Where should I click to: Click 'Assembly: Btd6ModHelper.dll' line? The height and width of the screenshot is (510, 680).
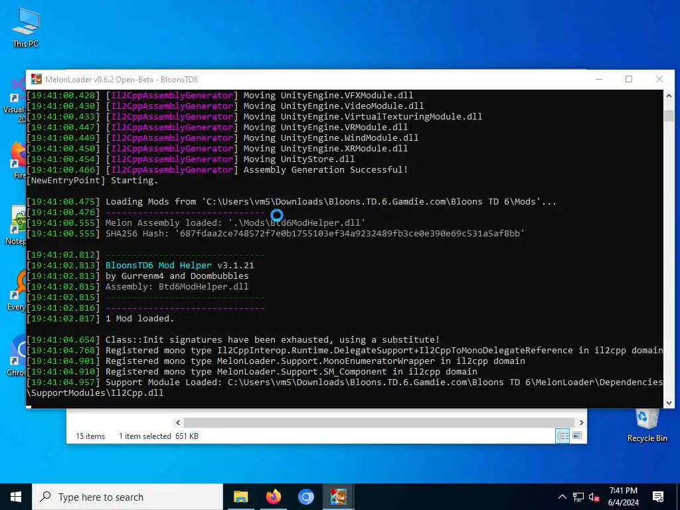tap(177, 287)
